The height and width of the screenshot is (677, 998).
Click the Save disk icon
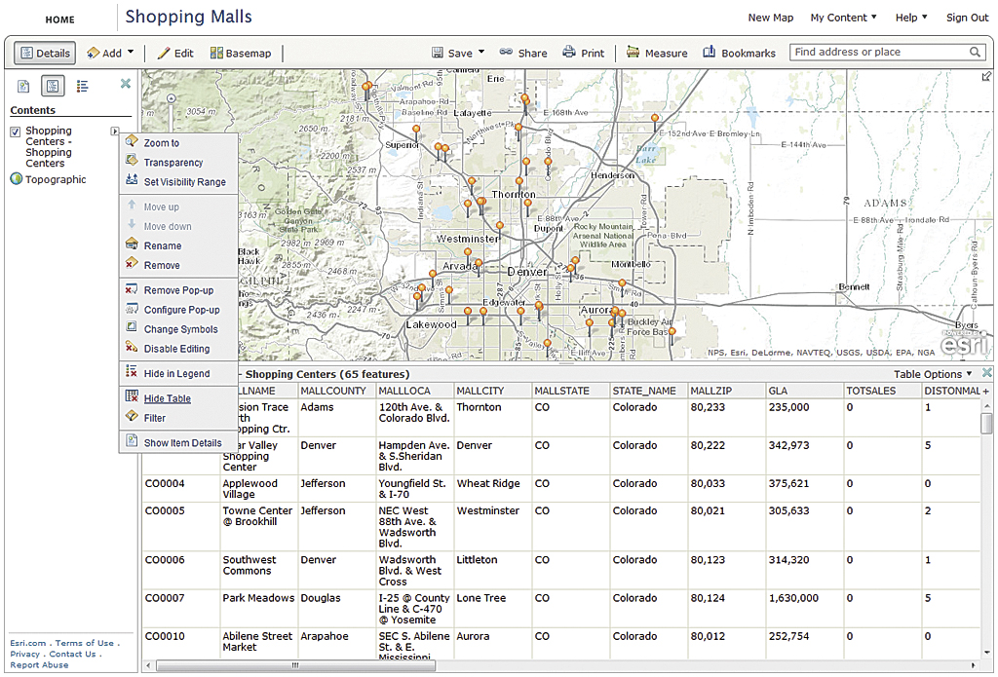tap(438, 53)
